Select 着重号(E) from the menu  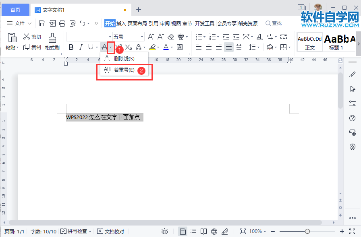[124, 70]
